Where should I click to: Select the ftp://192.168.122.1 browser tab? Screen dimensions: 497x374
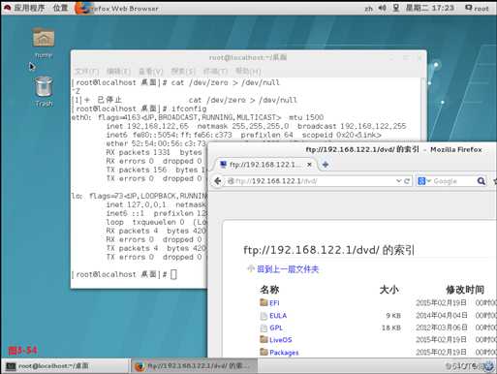[264, 165]
